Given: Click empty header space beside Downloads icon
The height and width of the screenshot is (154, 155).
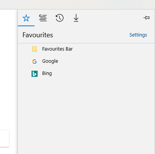Looking at the screenshot, I should click(x=110, y=18).
